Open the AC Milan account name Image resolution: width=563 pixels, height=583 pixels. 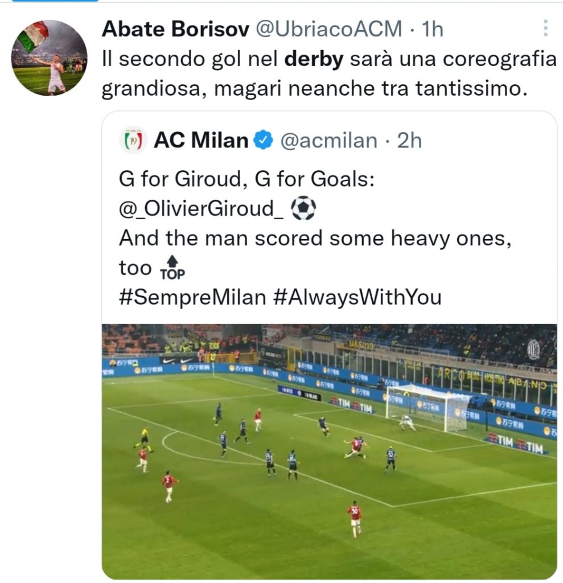(x=201, y=140)
